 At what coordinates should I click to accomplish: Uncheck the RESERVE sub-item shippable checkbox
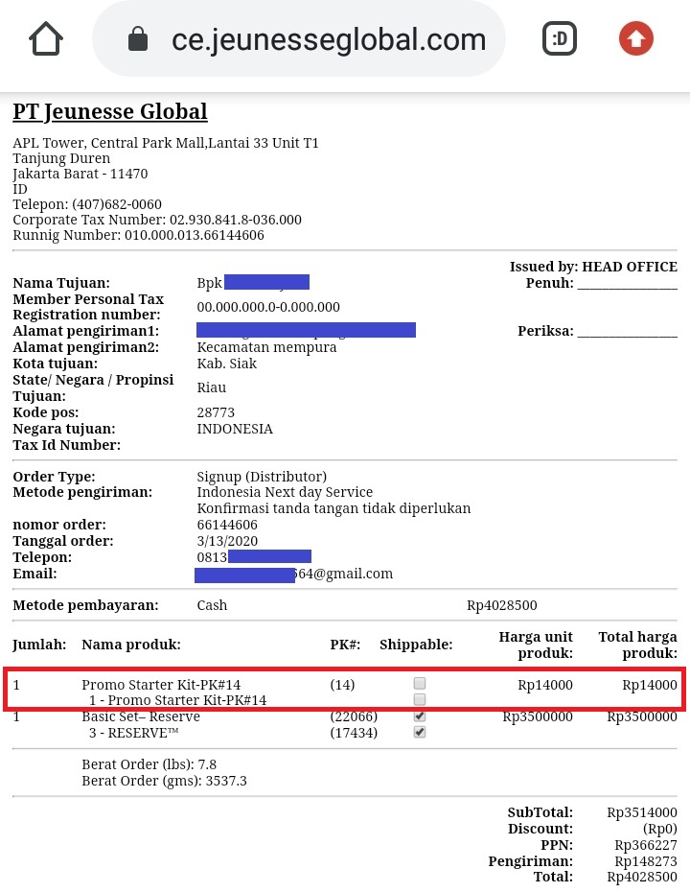(420, 733)
